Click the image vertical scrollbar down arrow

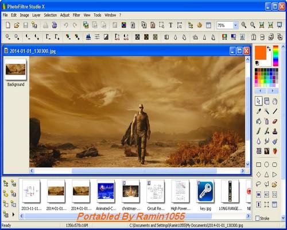point(247,164)
